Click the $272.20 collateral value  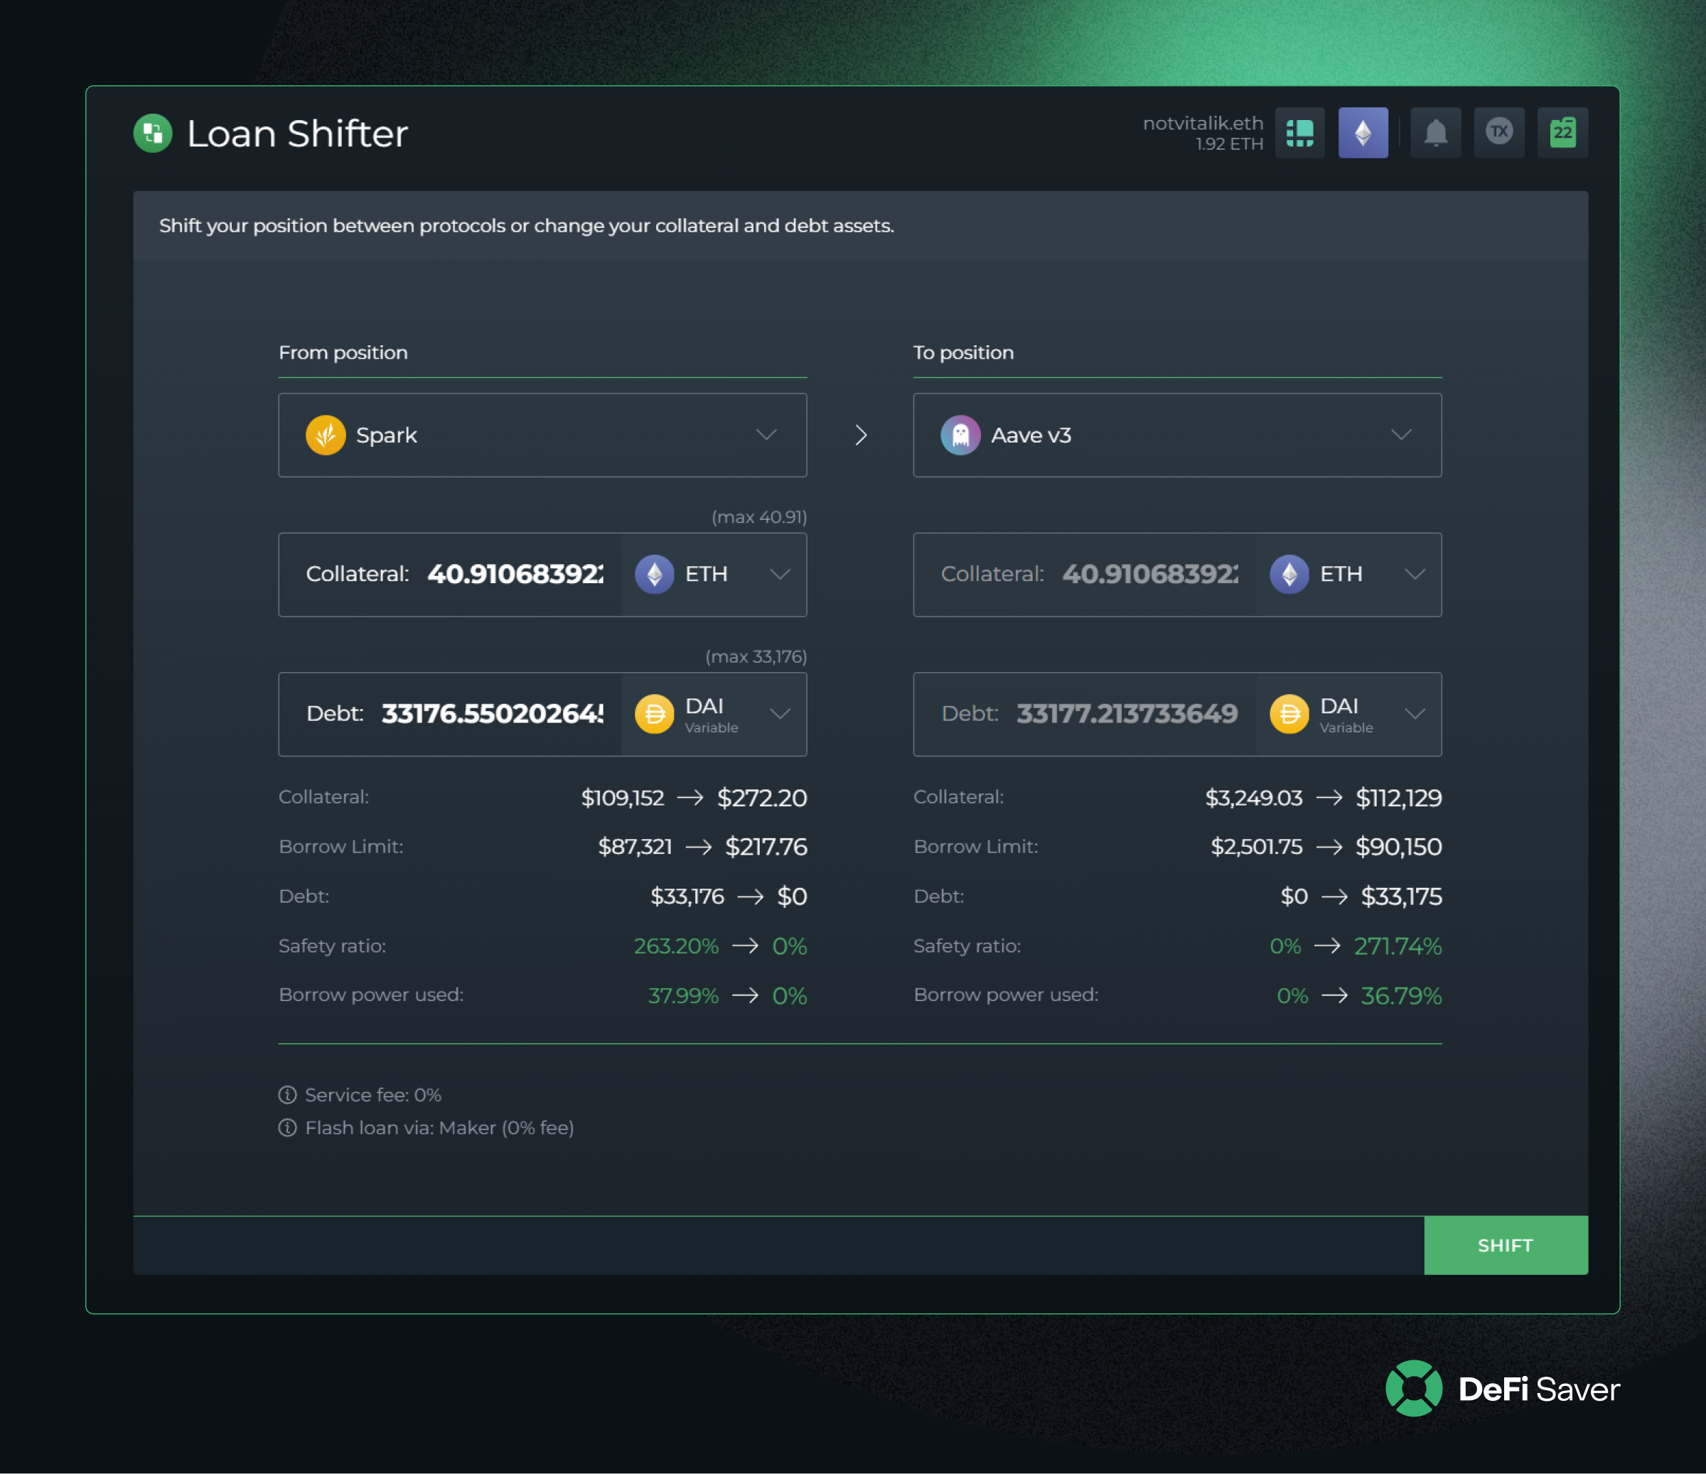click(x=761, y=798)
